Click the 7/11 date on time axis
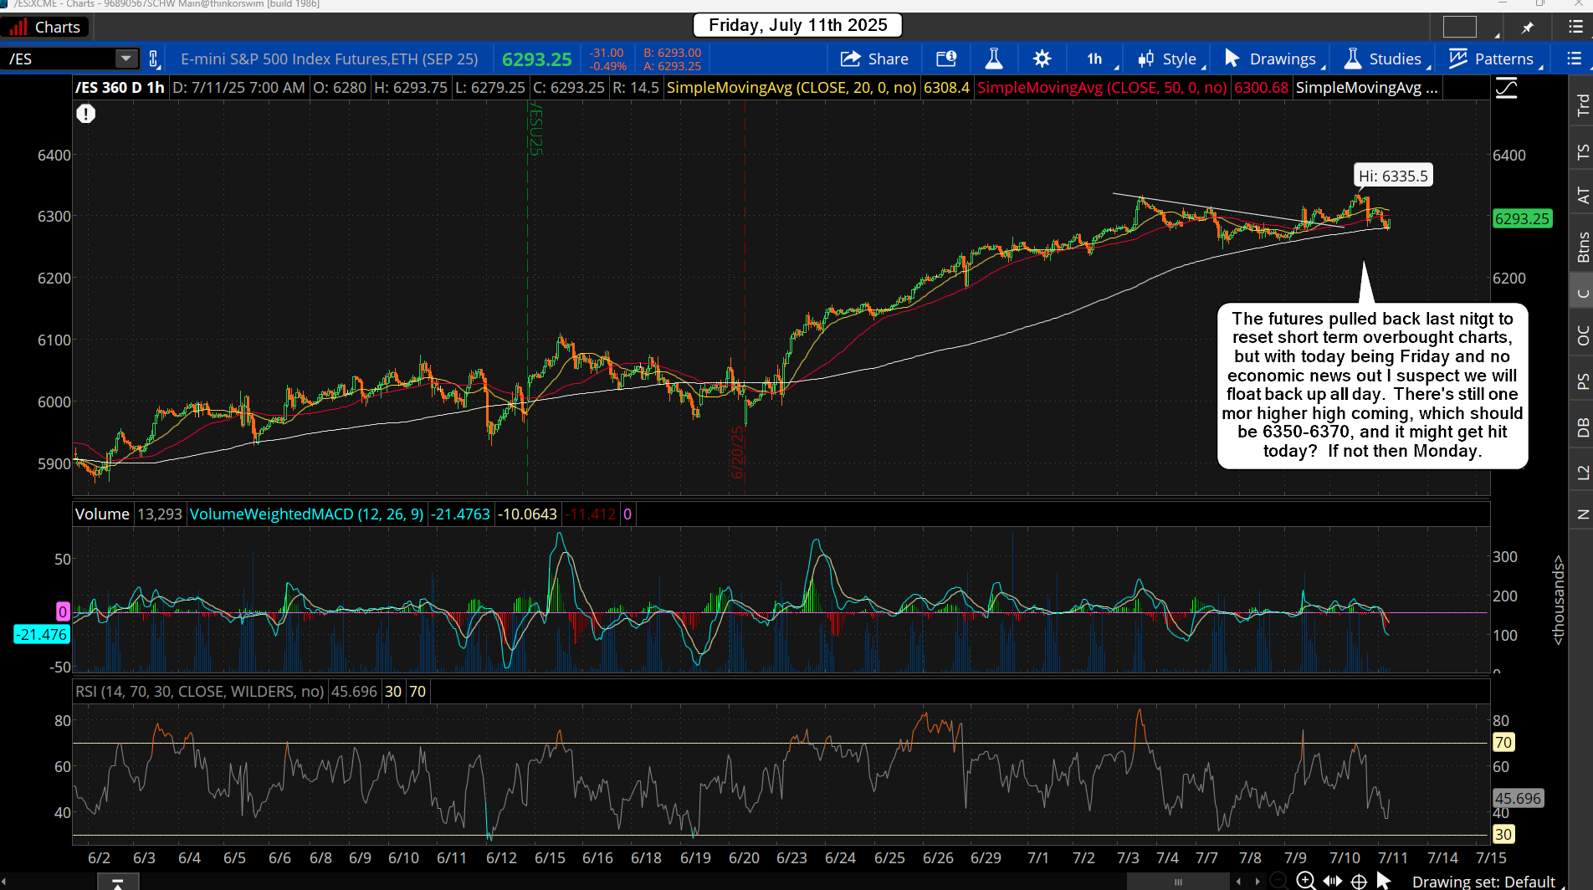This screenshot has height=890, width=1593. click(1393, 857)
